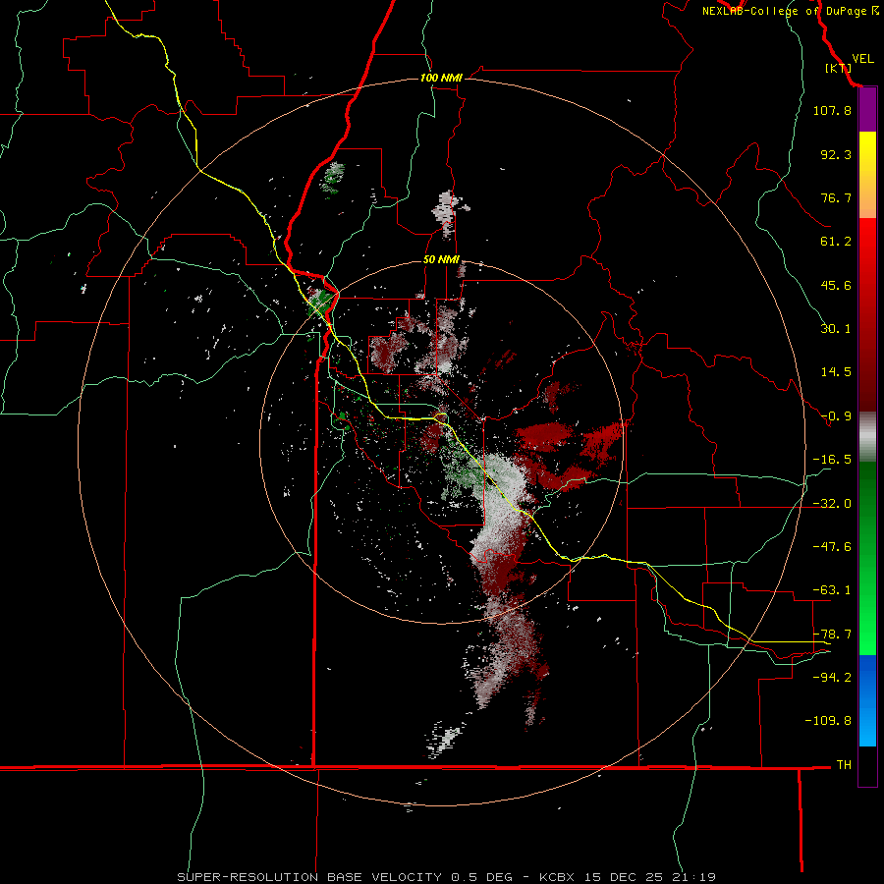
Task: Click the KCBX station identifier in the caption
Action: pos(560,877)
